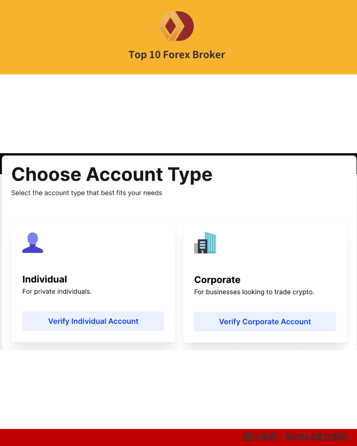Click the Top 10 Forex Broker logo
The width and height of the screenshot is (357, 446).
[177, 26]
